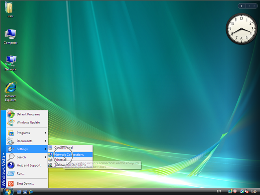Click the 3:40 taskbar clock
The width and height of the screenshot is (260, 195).
coord(253,192)
